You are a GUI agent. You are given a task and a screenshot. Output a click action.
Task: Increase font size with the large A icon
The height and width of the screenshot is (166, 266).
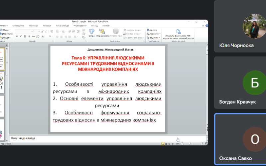[42, 32]
